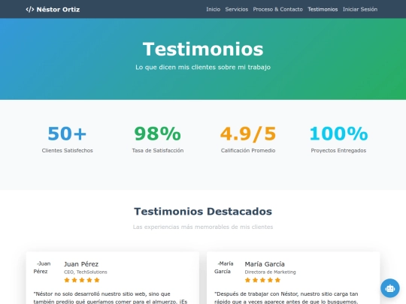Click the 4.9/5 rating statistic

(x=248, y=134)
